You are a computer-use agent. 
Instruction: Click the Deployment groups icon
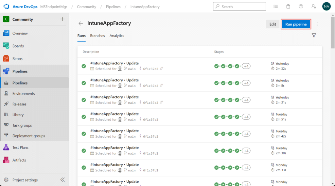(x=6, y=135)
